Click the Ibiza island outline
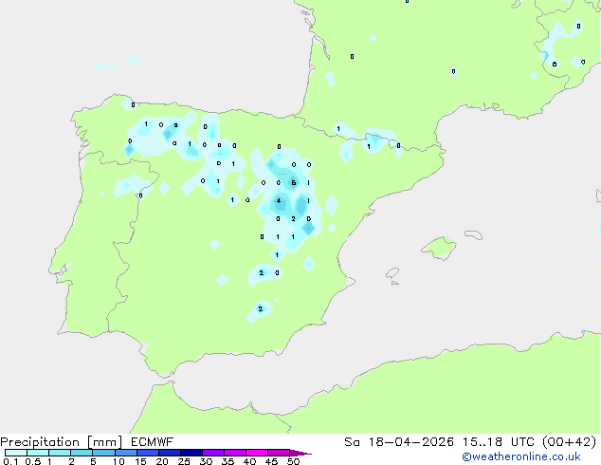Viewport: 601px width, 465px height. (x=392, y=273)
